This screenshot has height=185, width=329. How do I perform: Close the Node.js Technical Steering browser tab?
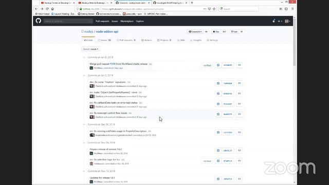[x=74, y=3]
